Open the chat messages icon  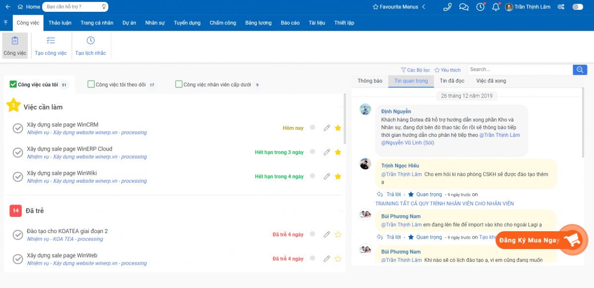pos(464,7)
